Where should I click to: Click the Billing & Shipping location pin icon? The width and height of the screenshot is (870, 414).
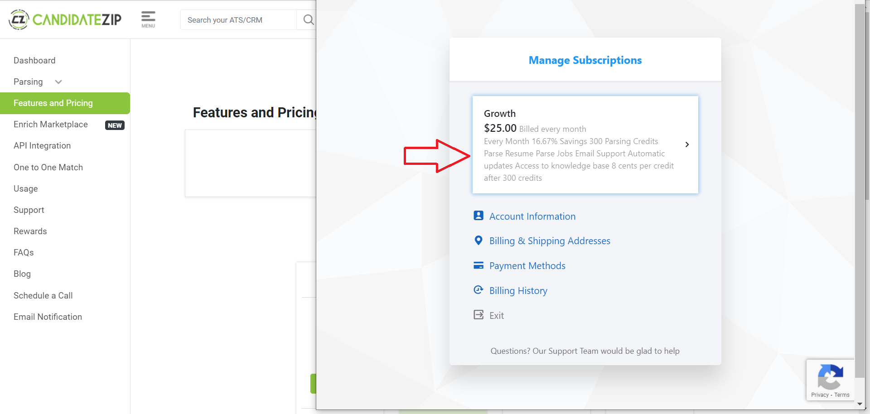click(478, 240)
